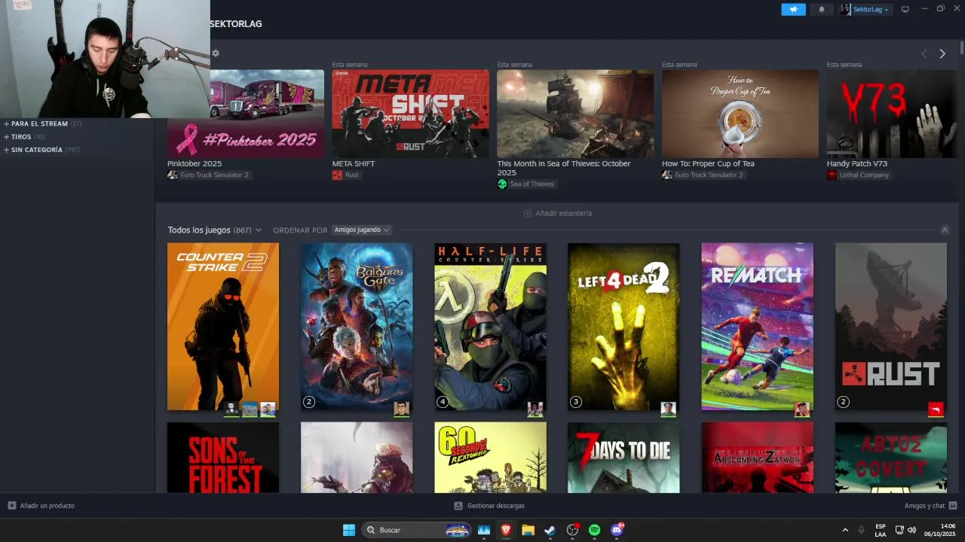The height and width of the screenshot is (542, 965).
Task: Click friend avatar on Baldur's Gate 3 cover
Action: click(401, 409)
